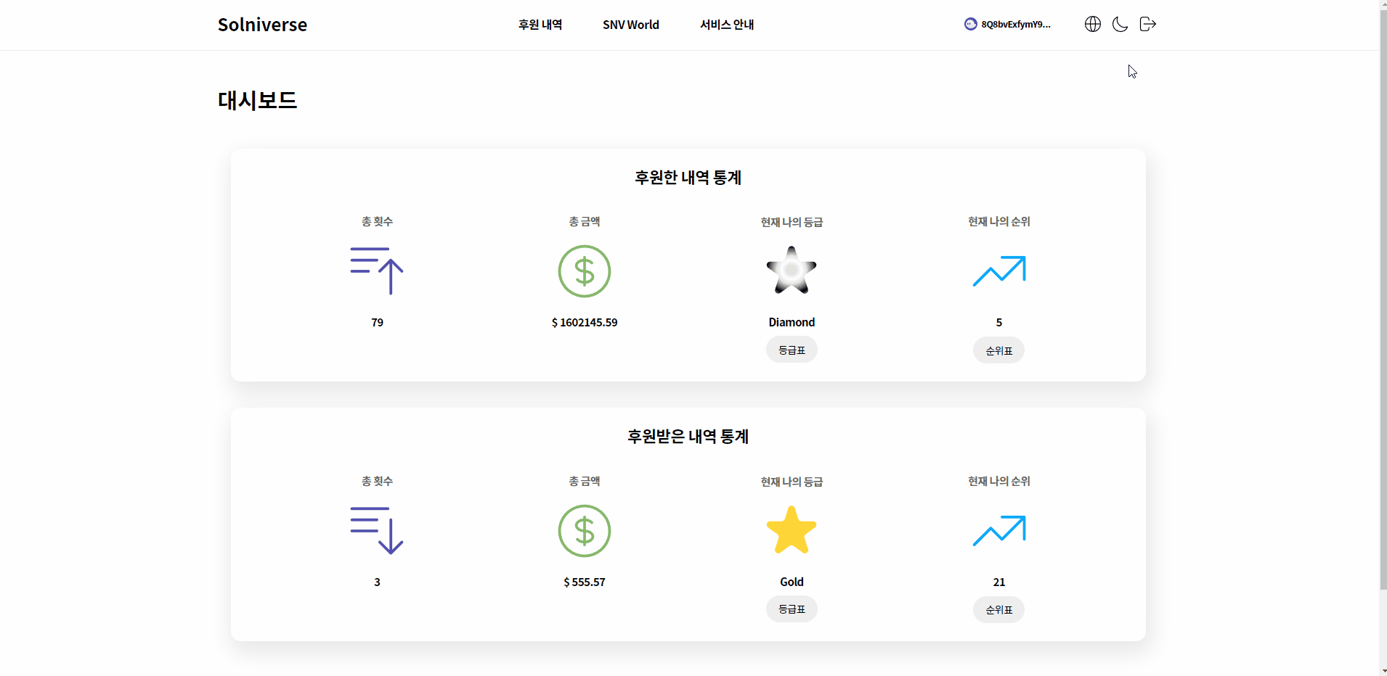The height and width of the screenshot is (676, 1387).
Task: Click the trend arrow icon above rank 21
Action: tap(999, 531)
